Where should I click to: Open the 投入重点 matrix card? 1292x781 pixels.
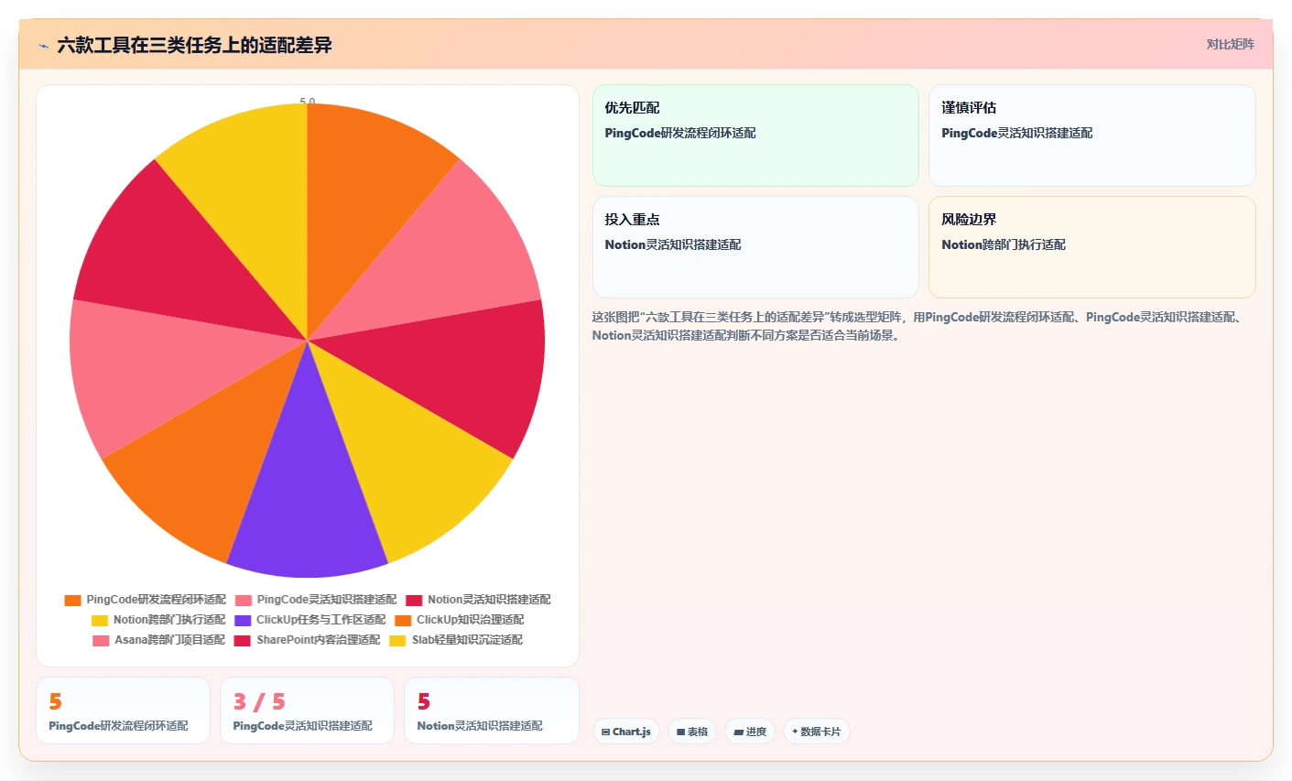pyautogui.click(x=755, y=247)
